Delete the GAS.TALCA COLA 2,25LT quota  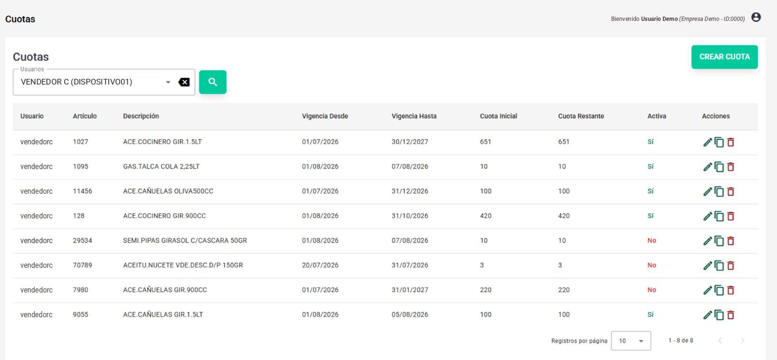click(731, 167)
